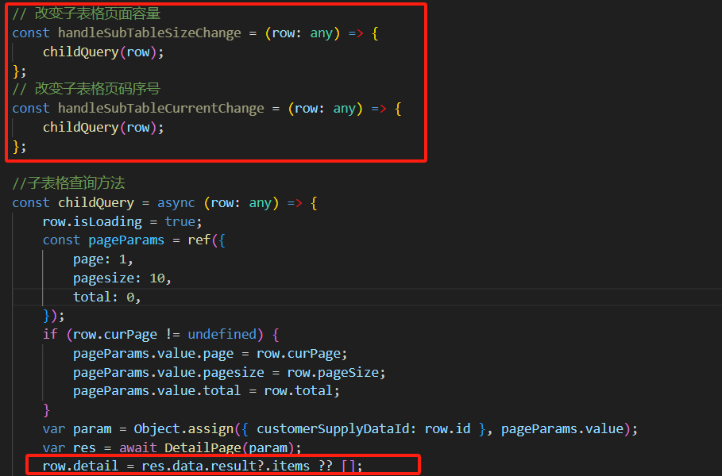Click 'ref' call in pageParams declaration
Image resolution: width=722 pixels, height=476 pixels.
point(199,240)
